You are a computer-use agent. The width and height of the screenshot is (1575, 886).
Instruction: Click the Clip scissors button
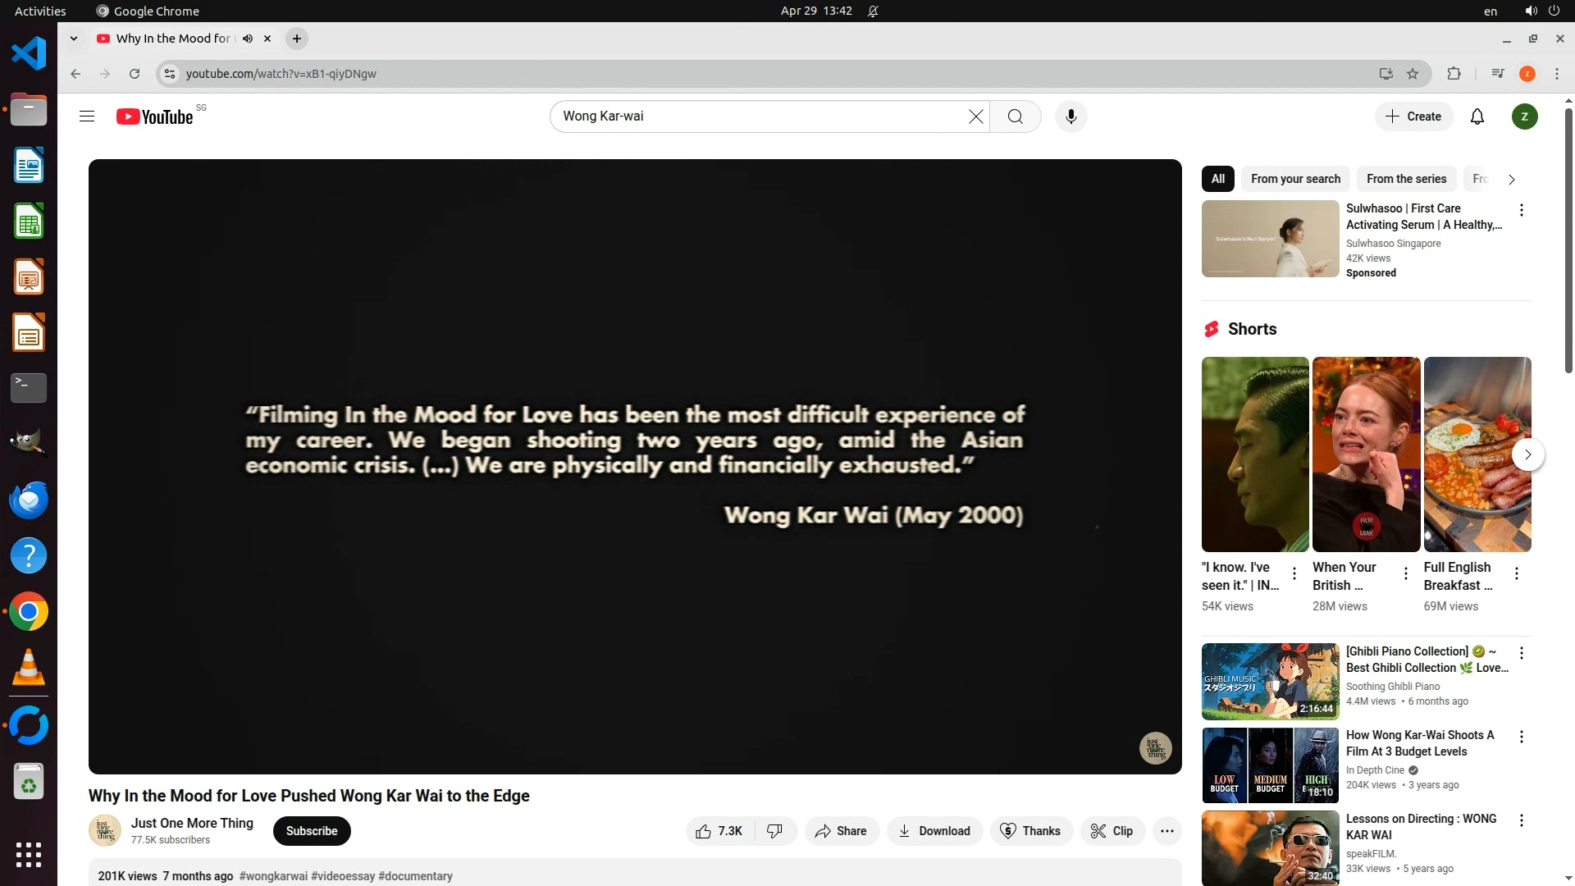coord(1112,831)
